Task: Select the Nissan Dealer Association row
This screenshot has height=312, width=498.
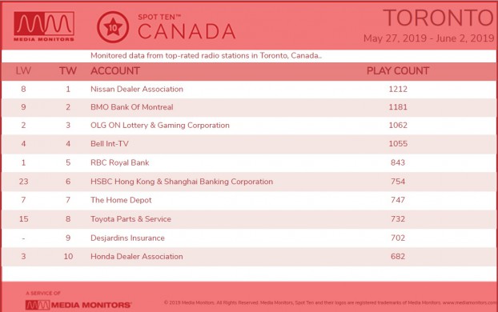Action: pyautogui.click(x=249, y=89)
